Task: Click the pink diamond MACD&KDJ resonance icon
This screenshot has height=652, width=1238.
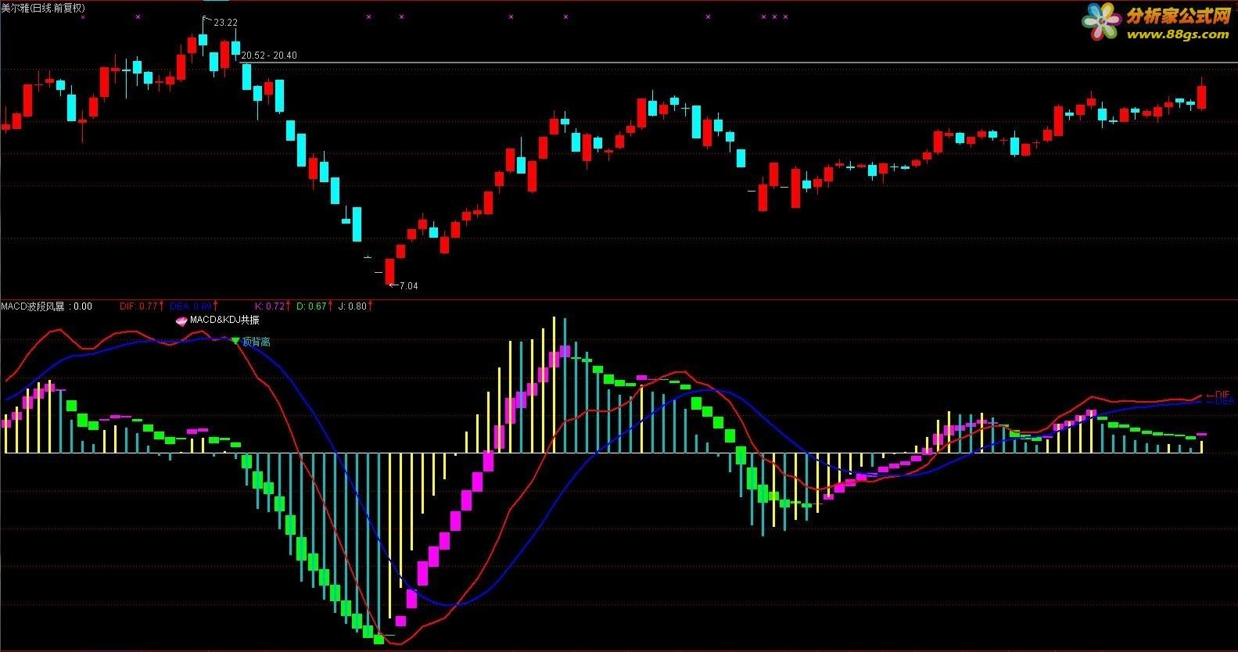Action: pos(181,321)
